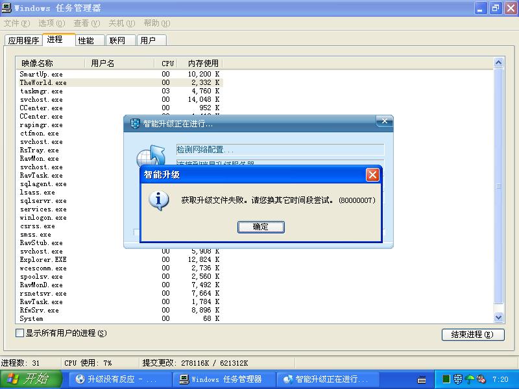The image size is (519, 389).
Task: Click the shield icon in 智能升级正在进行 title bar
Action: pyautogui.click(x=135, y=124)
